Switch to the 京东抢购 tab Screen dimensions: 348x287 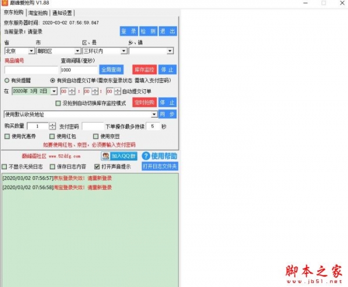[x=14, y=12]
